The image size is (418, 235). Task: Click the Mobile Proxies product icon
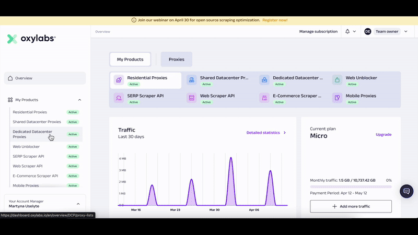click(x=337, y=98)
